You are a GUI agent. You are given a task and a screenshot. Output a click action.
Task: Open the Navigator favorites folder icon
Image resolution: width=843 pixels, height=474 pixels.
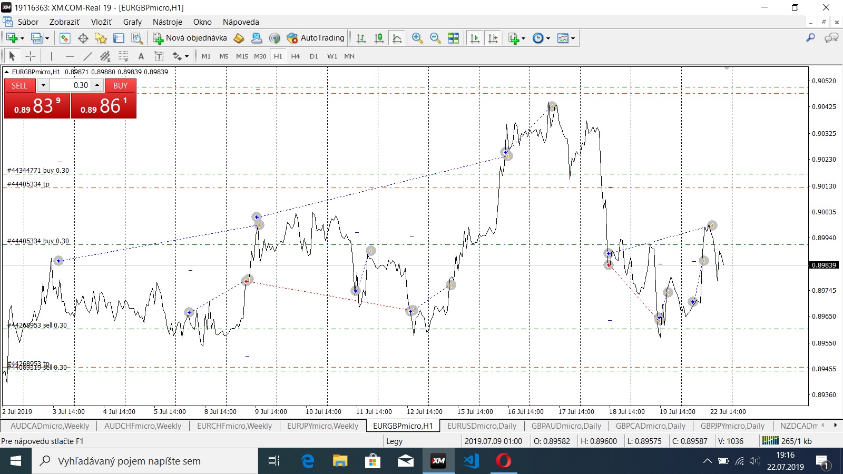(101, 38)
